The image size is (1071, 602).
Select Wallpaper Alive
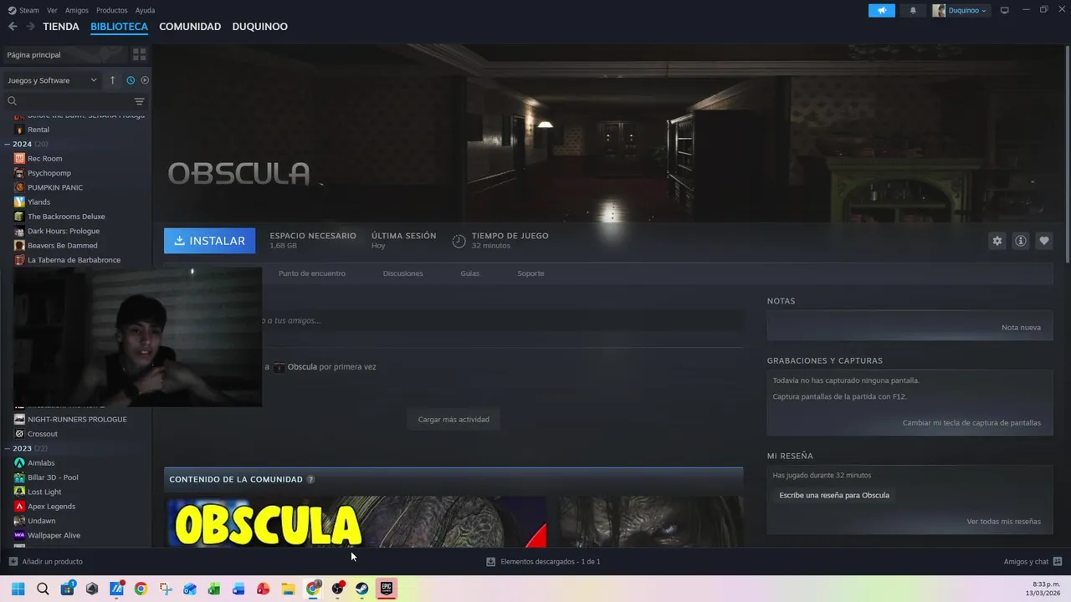pyautogui.click(x=54, y=535)
